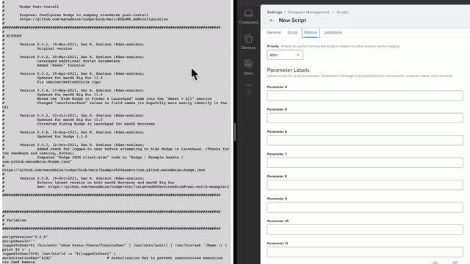The width and height of the screenshot is (470, 264).
Task: Open the Users sidebar section
Action: click(248, 67)
